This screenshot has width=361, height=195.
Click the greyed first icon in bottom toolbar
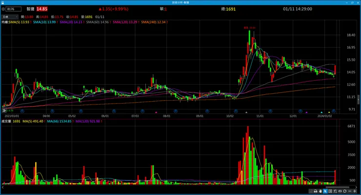click(311, 191)
